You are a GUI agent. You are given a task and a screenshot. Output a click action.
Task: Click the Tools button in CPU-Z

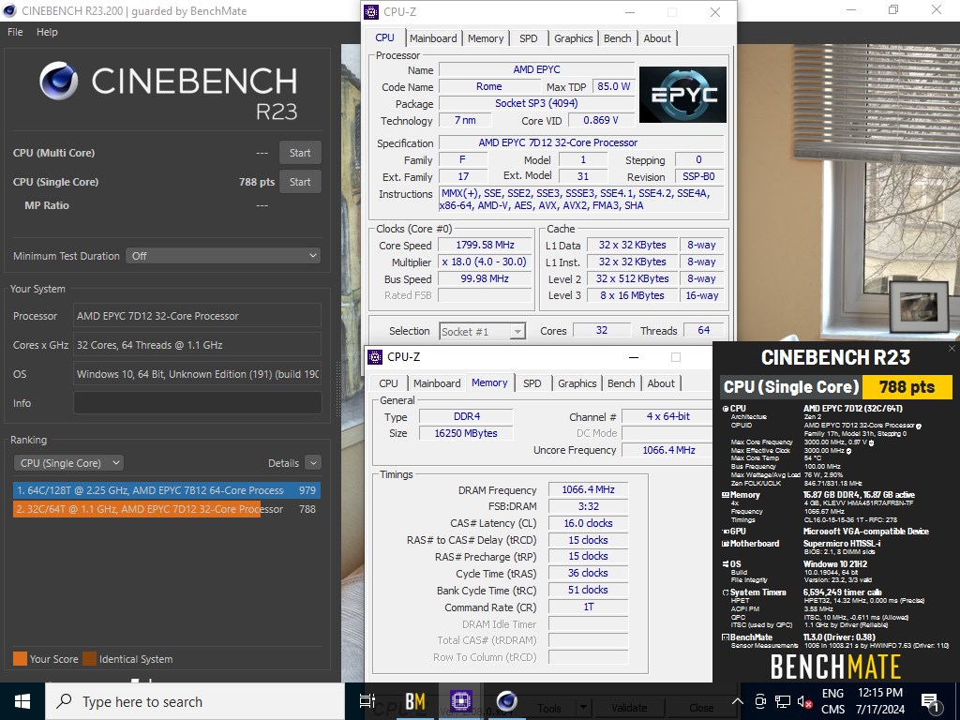(549, 708)
